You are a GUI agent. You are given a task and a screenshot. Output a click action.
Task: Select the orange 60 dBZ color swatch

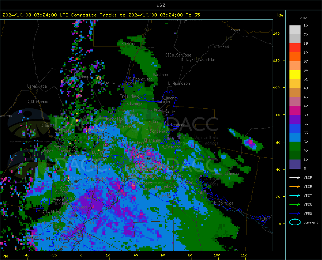[295, 57]
